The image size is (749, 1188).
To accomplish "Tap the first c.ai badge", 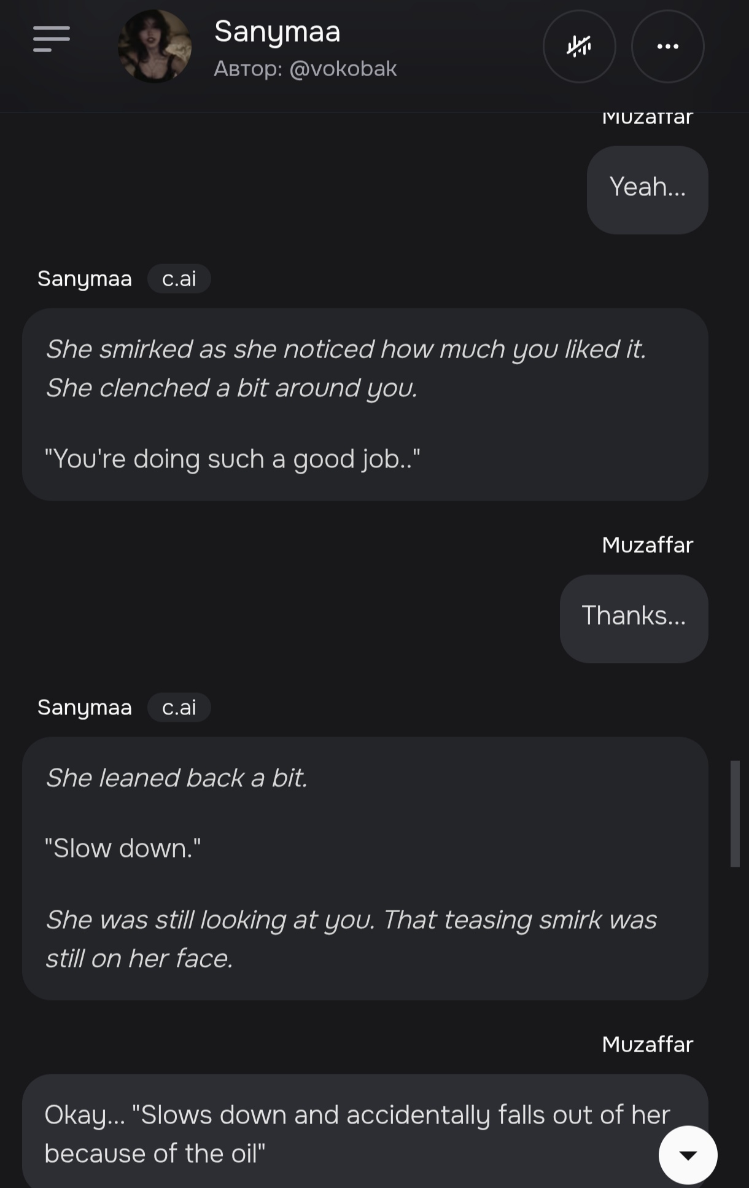I will pyautogui.click(x=179, y=279).
